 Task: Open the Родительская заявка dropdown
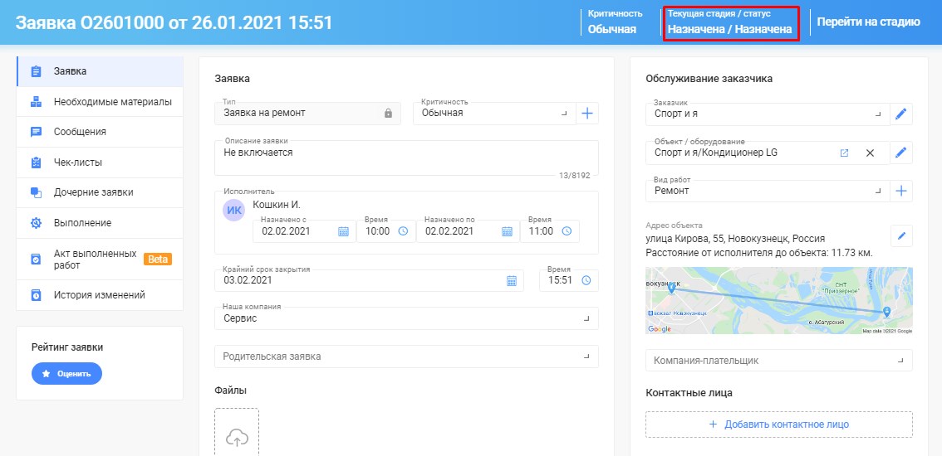point(406,357)
